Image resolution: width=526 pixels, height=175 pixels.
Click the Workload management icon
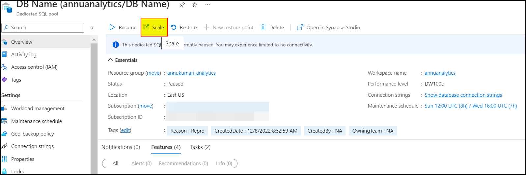pyautogui.click(x=4, y=109)
